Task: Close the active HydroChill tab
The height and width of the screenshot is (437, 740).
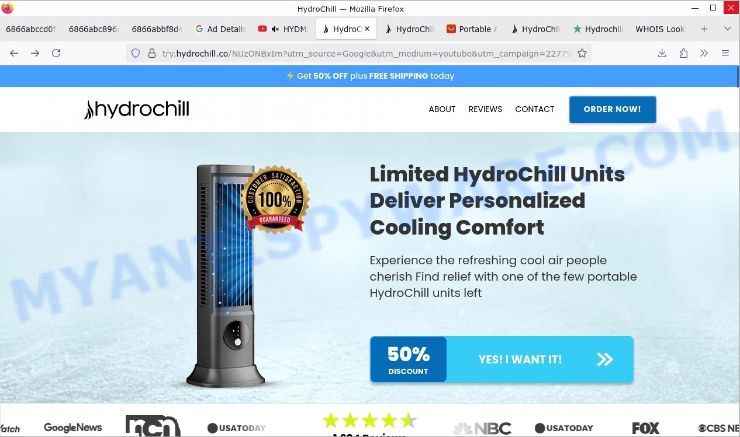Action: click(367, 29)
